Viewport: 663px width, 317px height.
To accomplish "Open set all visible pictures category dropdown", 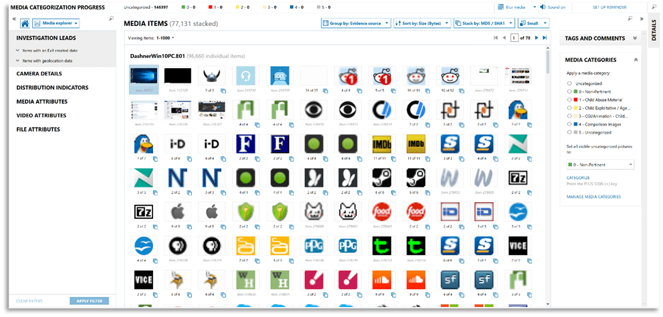I will click(x=600, y=164).
